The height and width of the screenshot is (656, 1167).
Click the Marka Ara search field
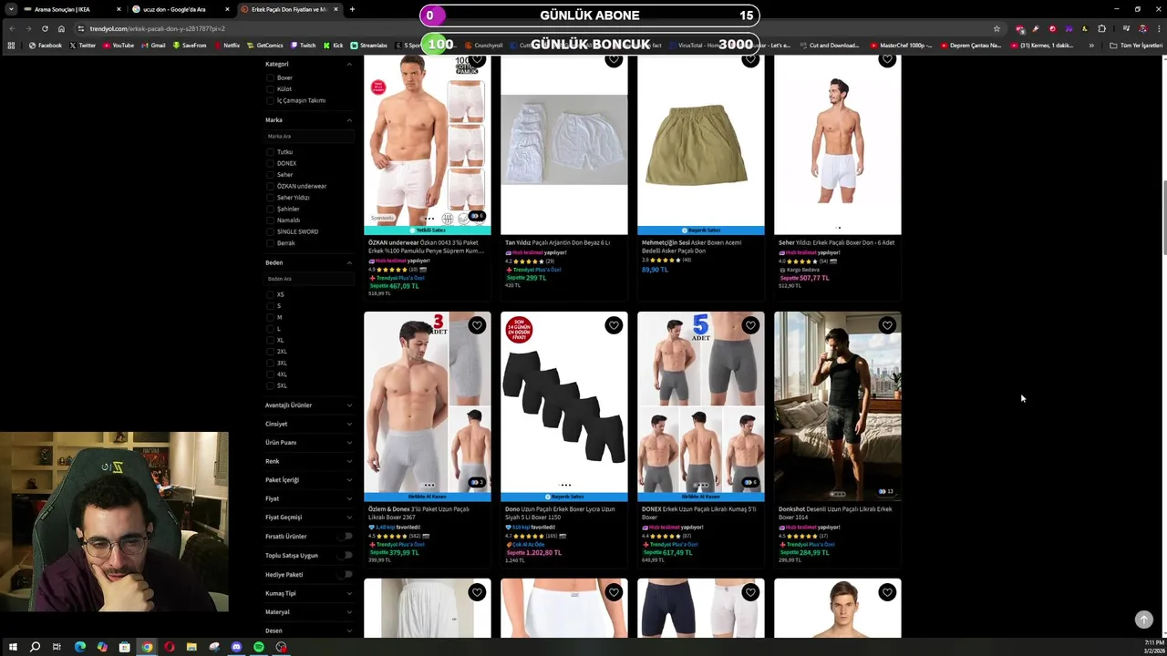click(x=308, y=137)
